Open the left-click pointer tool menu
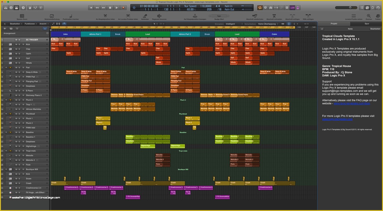This screenshot has width=383, height=211. click(155, 24)
